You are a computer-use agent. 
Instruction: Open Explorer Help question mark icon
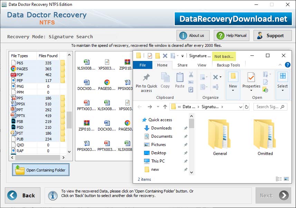coord(287,65)
